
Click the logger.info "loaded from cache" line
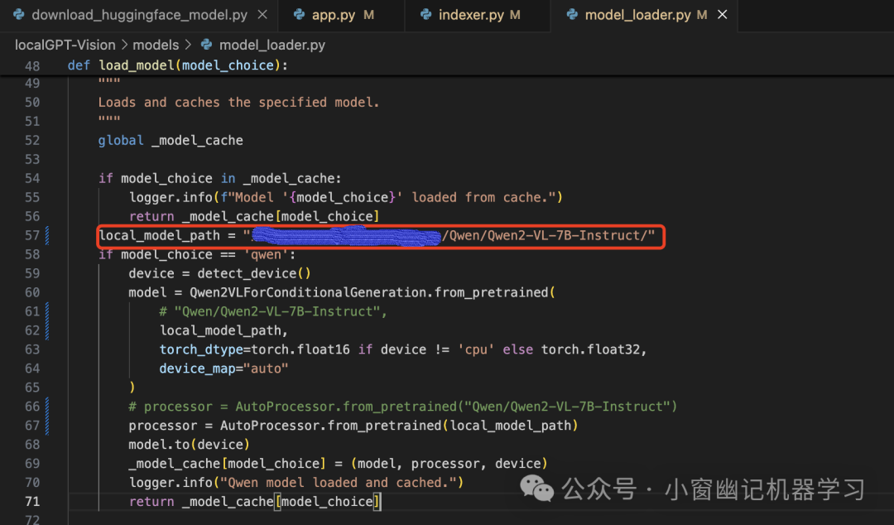346,197
